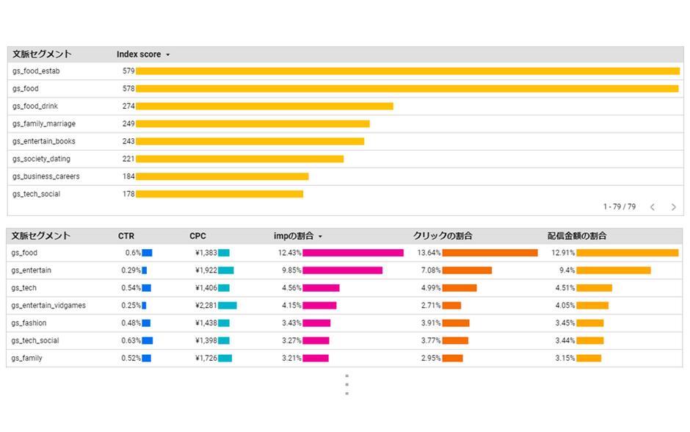Sort by CPC column header
Viewport: 690px width, 432px height.
(197, 236)
